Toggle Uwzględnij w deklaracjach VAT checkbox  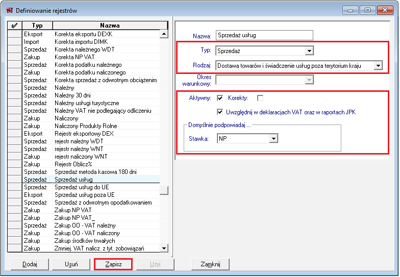(220, 112)
